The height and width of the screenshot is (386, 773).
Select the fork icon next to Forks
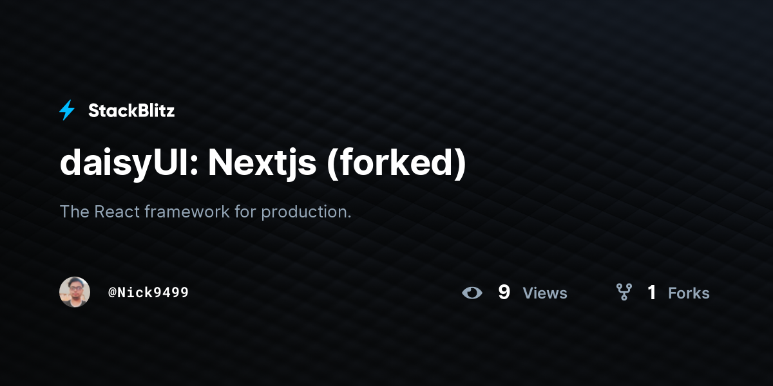(x=624, y=293)
